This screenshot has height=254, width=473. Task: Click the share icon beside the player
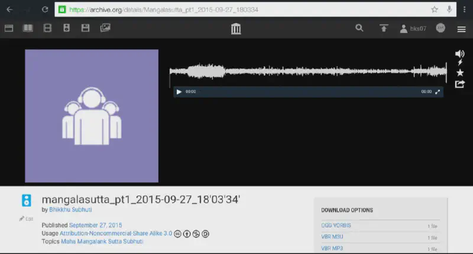pyautogui.click(x=459, y=84)
